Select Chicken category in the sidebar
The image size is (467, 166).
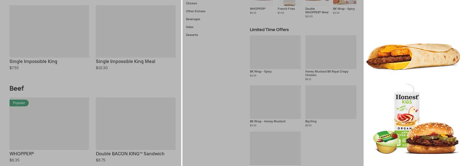click(191, 3)
